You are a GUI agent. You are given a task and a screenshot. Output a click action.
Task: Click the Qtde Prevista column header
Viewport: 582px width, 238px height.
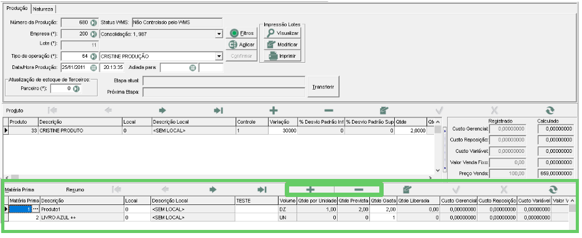click(x=353, y=201)
